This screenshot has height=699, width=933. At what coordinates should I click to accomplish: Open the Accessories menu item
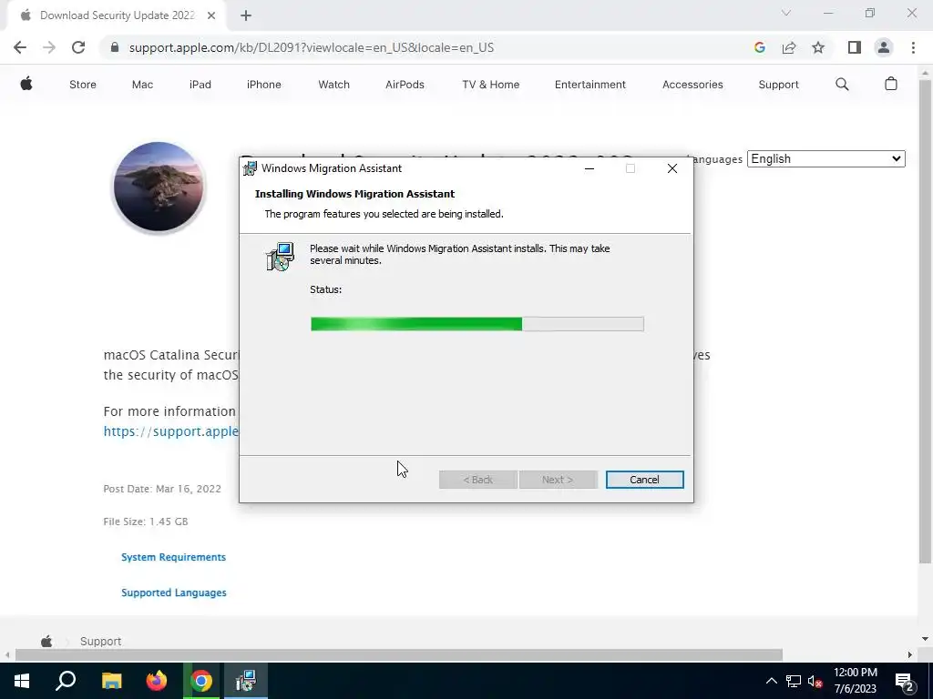tap(692, 85)
